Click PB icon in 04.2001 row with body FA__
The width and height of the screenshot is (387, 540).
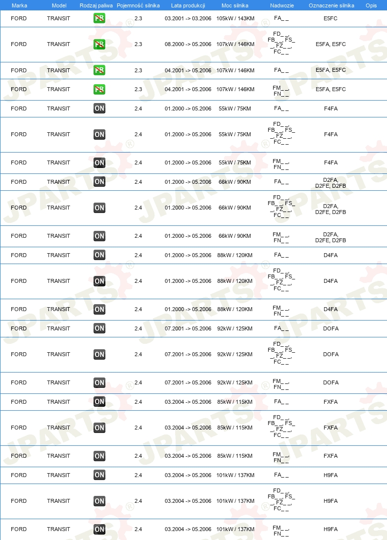click(x=99, y=70)
